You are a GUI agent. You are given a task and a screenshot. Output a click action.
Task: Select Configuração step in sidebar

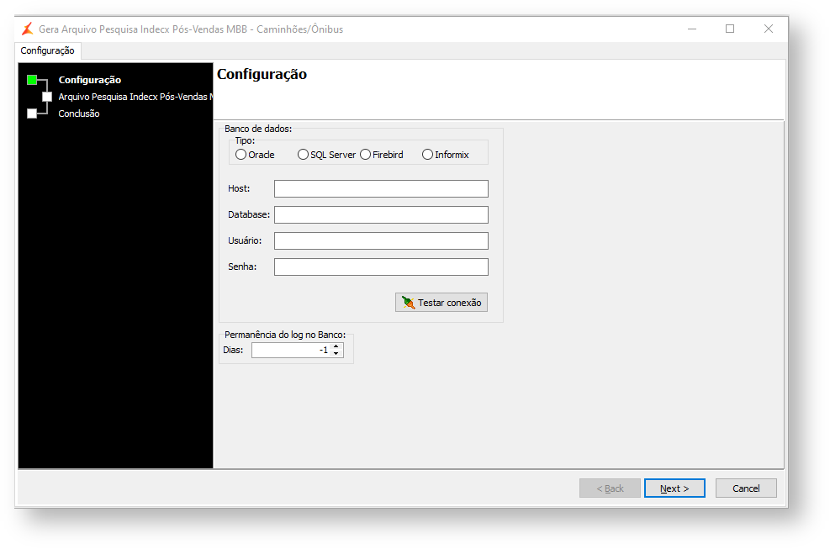pyautogui.click(x=90, y=80)
